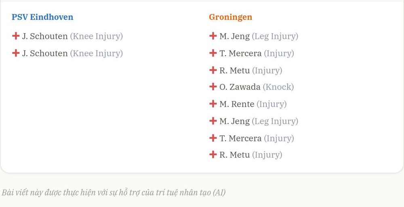
Task: Select the O. Zawada player name
Action: [x=240, y=87]
